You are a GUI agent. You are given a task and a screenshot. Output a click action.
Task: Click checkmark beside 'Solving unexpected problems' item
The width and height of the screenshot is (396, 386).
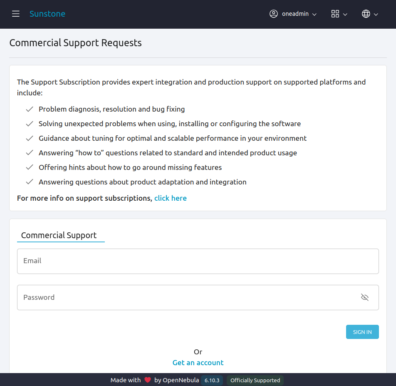[x=30, y=124]
